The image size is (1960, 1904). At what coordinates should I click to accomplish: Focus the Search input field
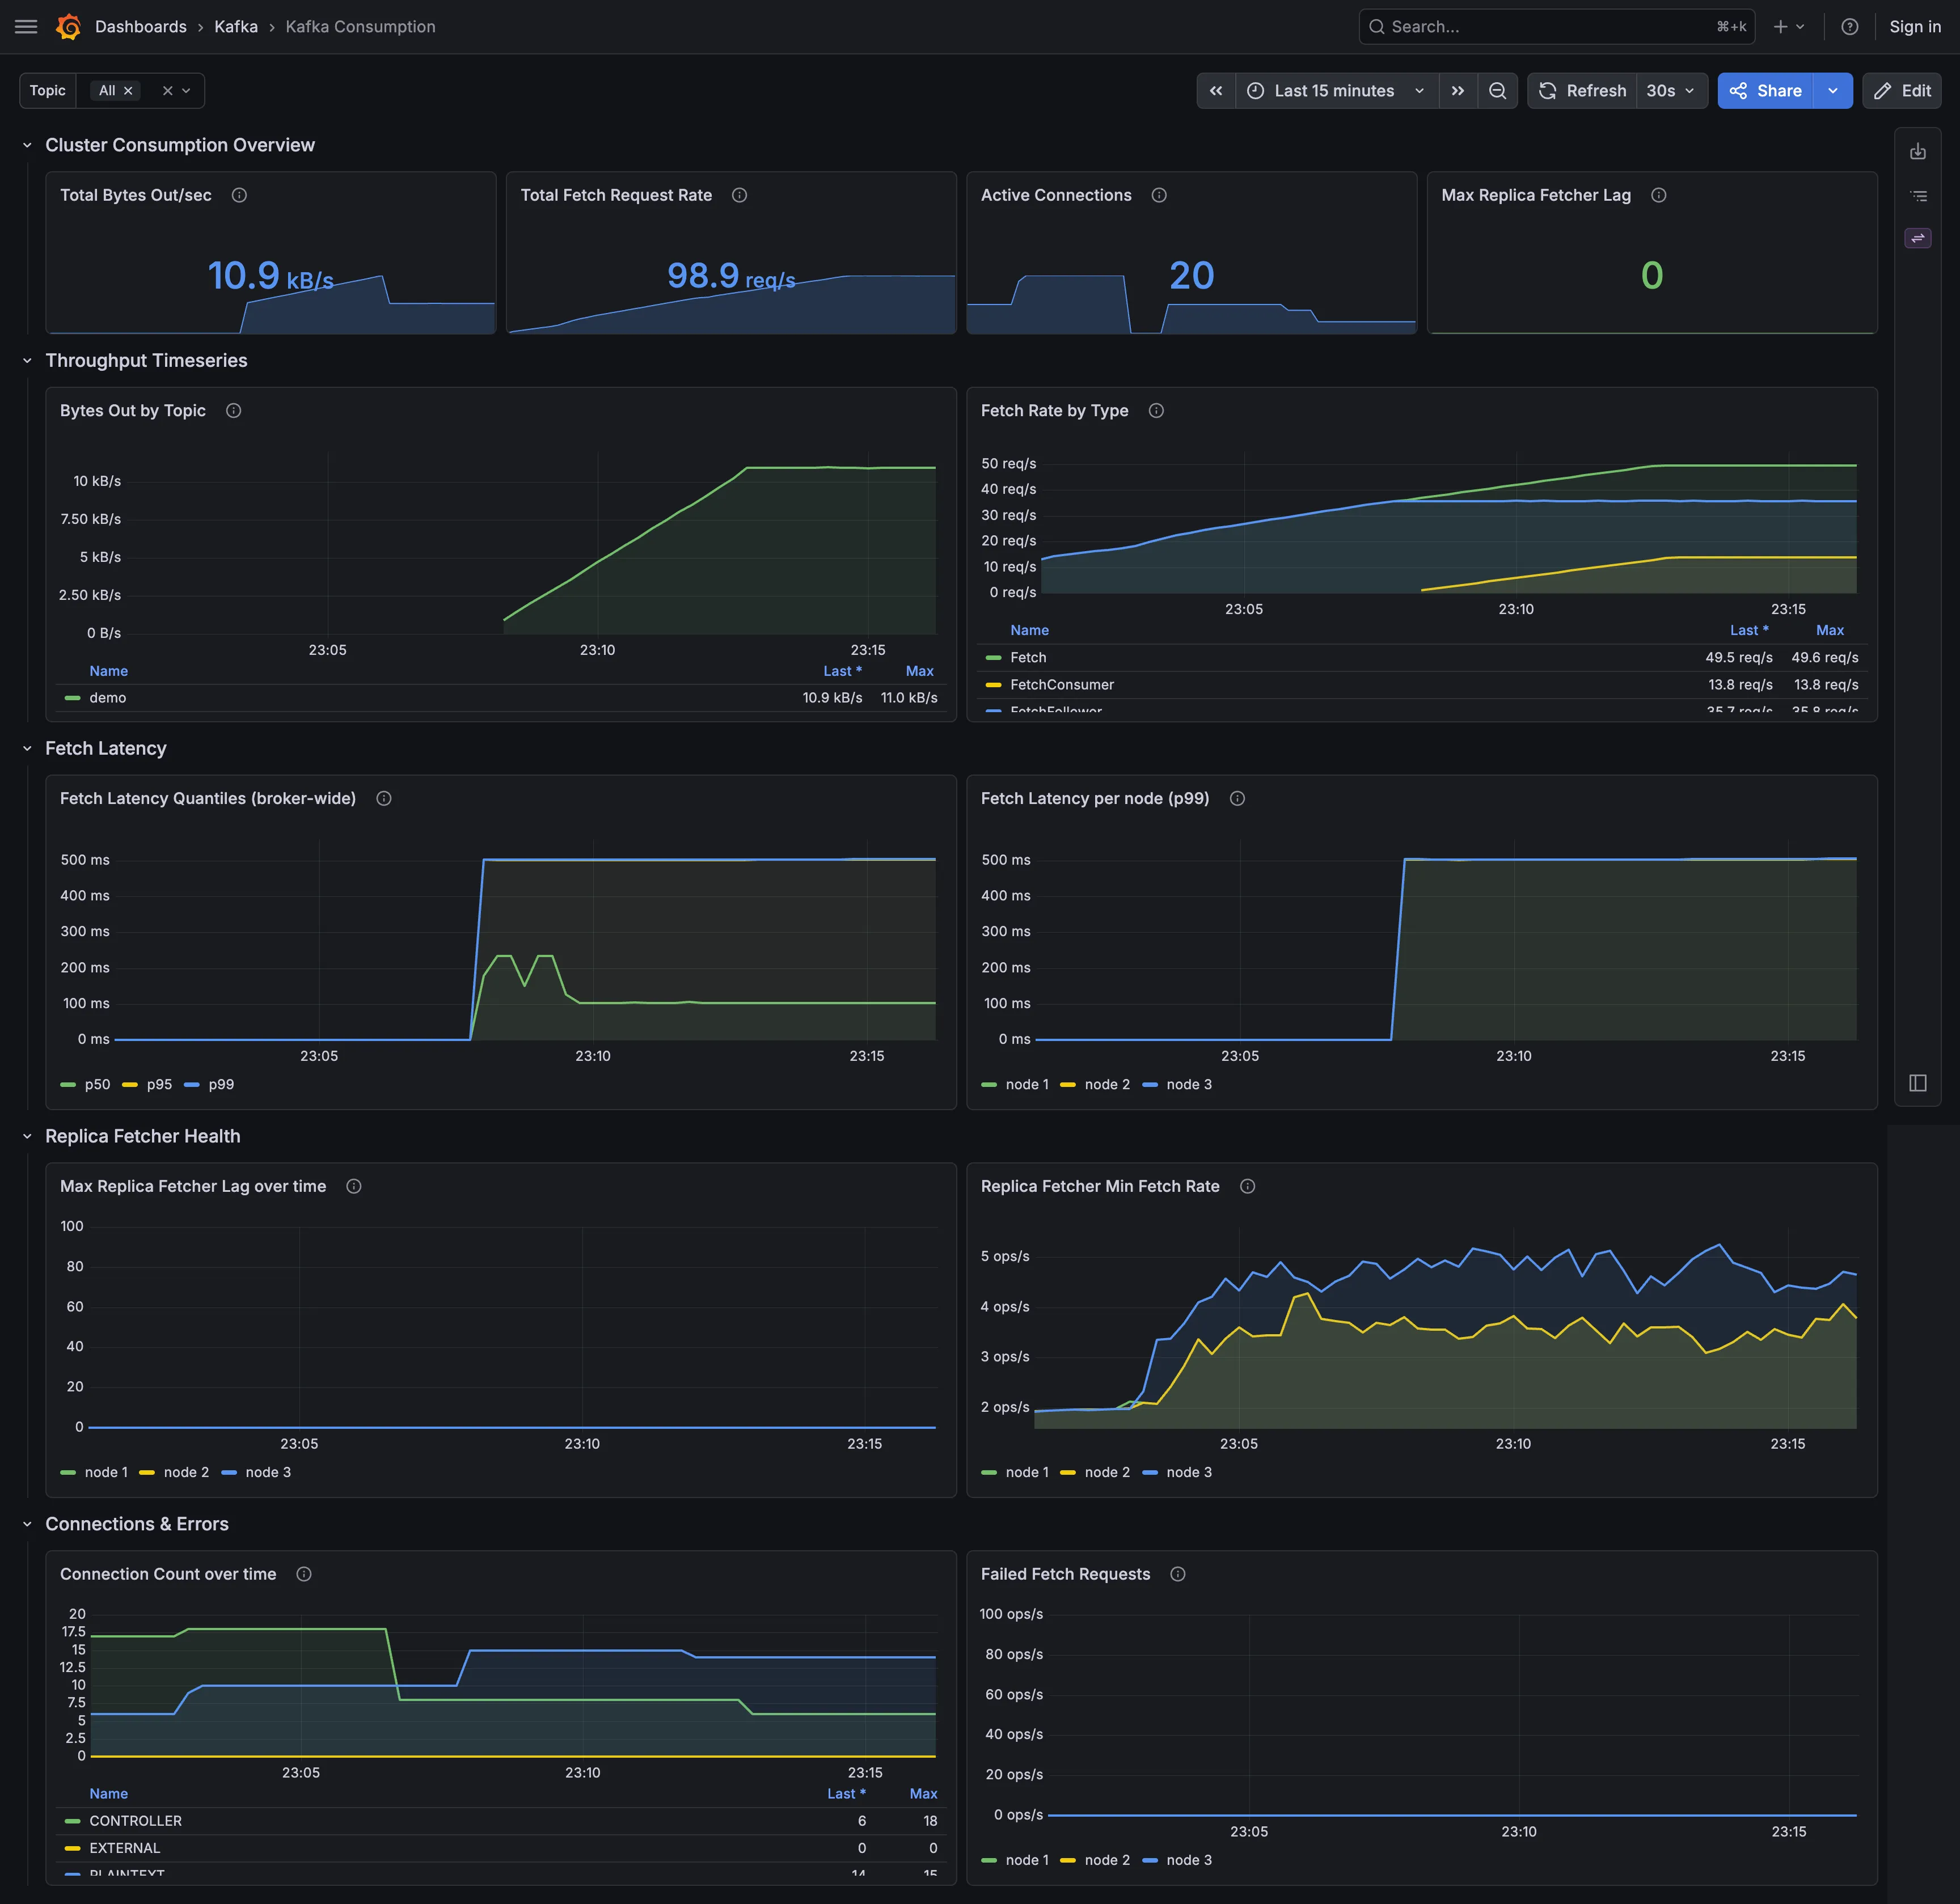pyautogui.click(x=1556, y=27)
